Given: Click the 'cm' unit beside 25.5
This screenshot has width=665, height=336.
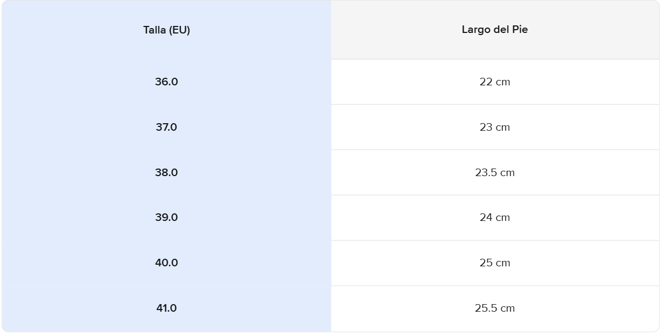Looking at the screenshot, I should tap(507, 308).
